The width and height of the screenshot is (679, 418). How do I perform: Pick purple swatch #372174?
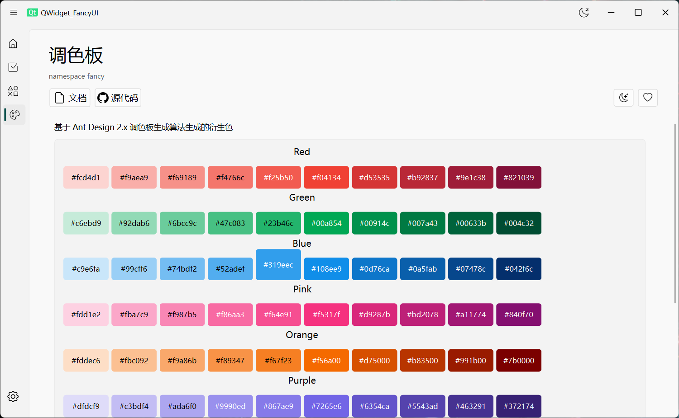[x=519, y=406]
